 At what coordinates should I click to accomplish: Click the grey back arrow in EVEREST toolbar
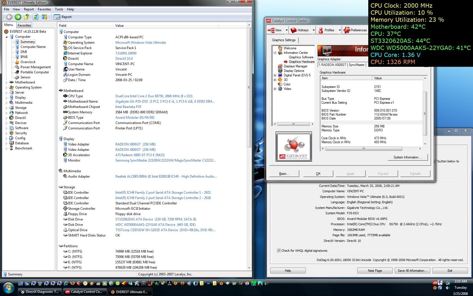(x=9, y=17)
